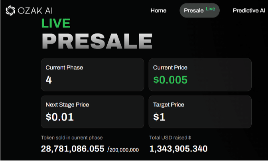The width and height of the screenshot is (268, 161).
Task: Click the Token sold in current phase label
Action: tap(72, 138)
